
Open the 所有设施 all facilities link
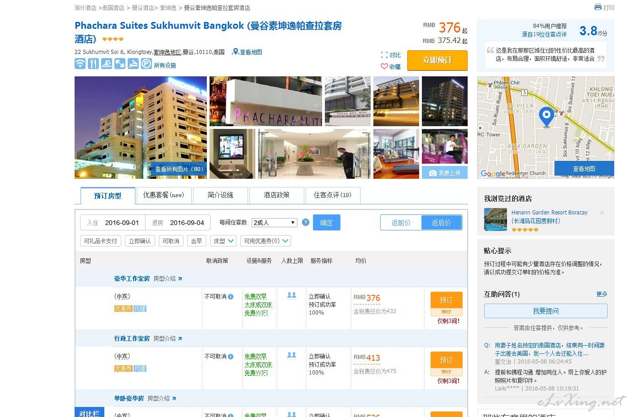165,65
